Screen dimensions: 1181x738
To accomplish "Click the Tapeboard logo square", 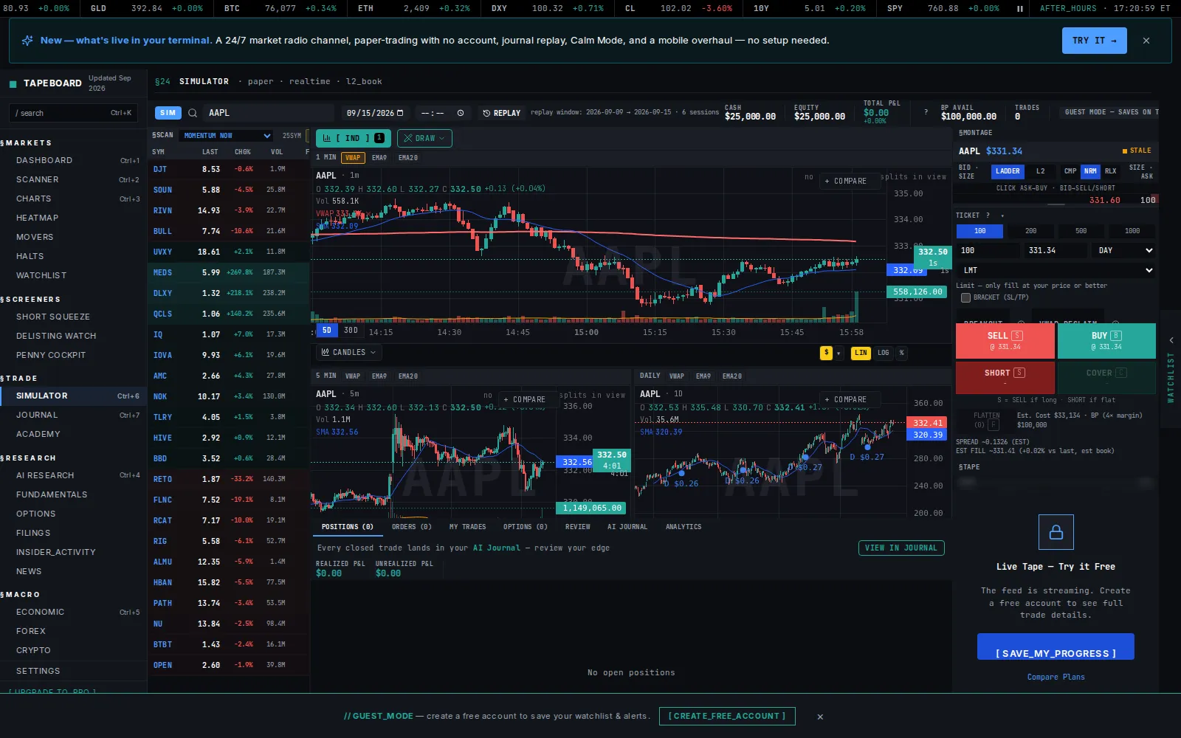I will [x=13, y=83].
